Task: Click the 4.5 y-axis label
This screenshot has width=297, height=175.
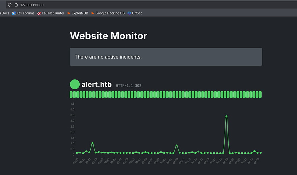Action: 72,104
